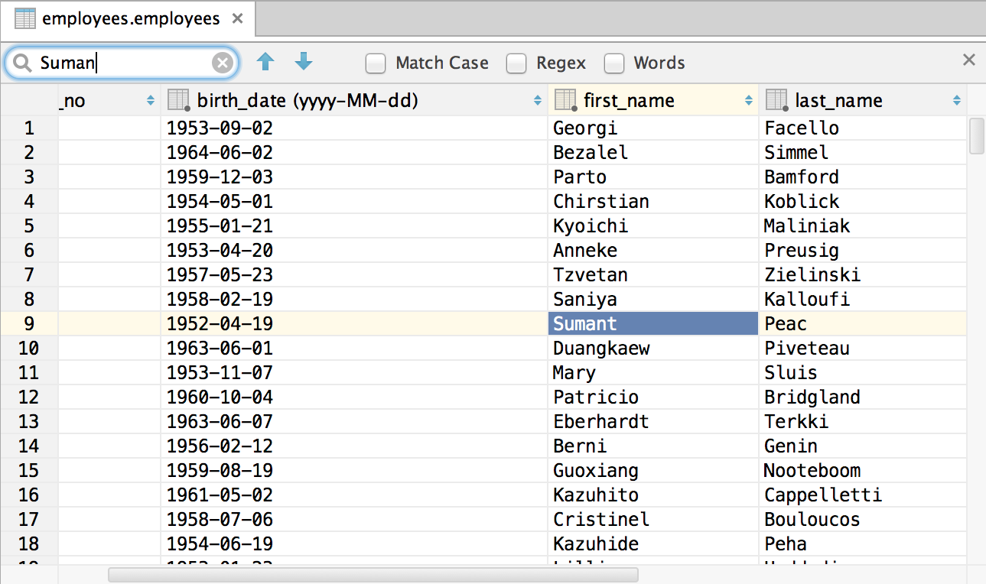Select row number 9
The height and width of the screenshot is (584, 986).
(x=29, y=323)
